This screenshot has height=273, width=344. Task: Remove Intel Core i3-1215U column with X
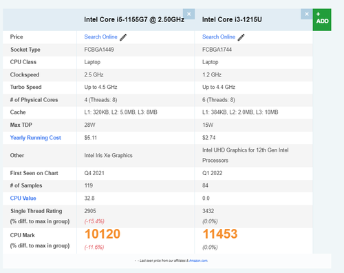tap(307, 14)
